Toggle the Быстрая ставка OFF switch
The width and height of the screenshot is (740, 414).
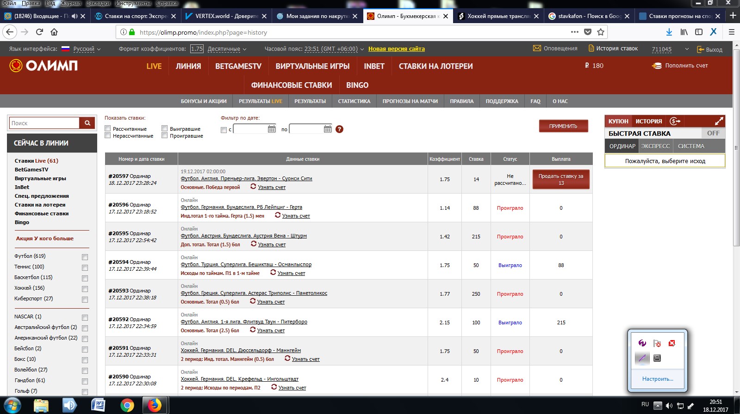pyautogui.click(x=713, y=133)
